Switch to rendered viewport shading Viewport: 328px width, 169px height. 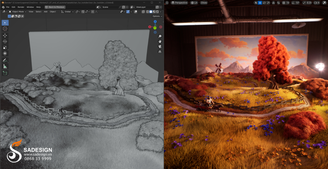157,12
